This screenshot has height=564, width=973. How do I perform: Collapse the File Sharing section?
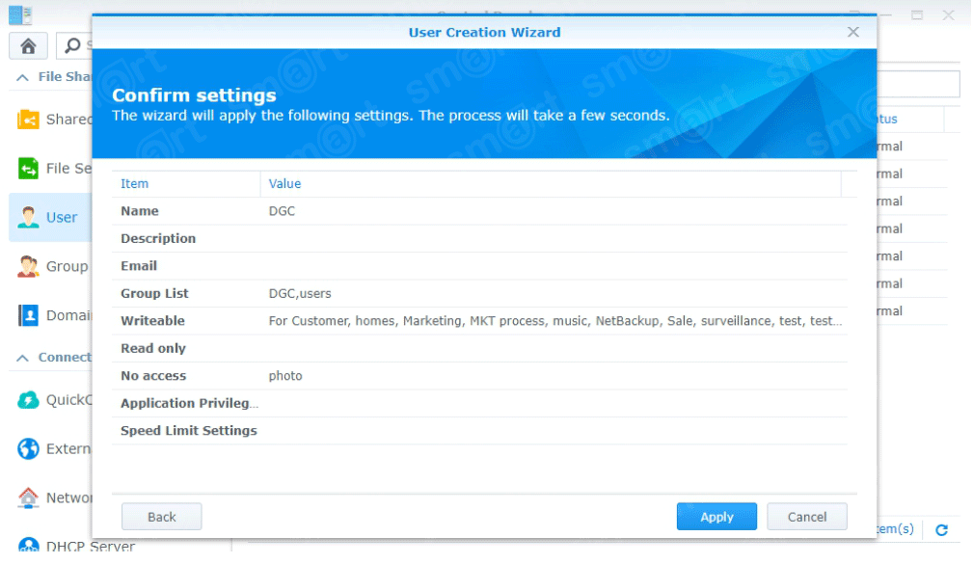click(x=23, y=77)
